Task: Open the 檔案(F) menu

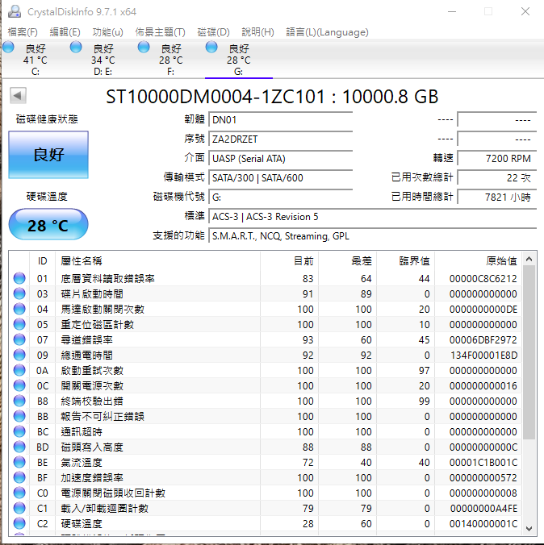Action: point(23,32)
